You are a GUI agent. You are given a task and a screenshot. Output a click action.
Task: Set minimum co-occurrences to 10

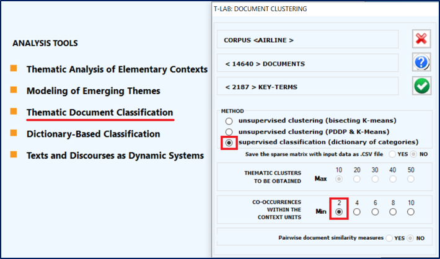tap(411, 212)
